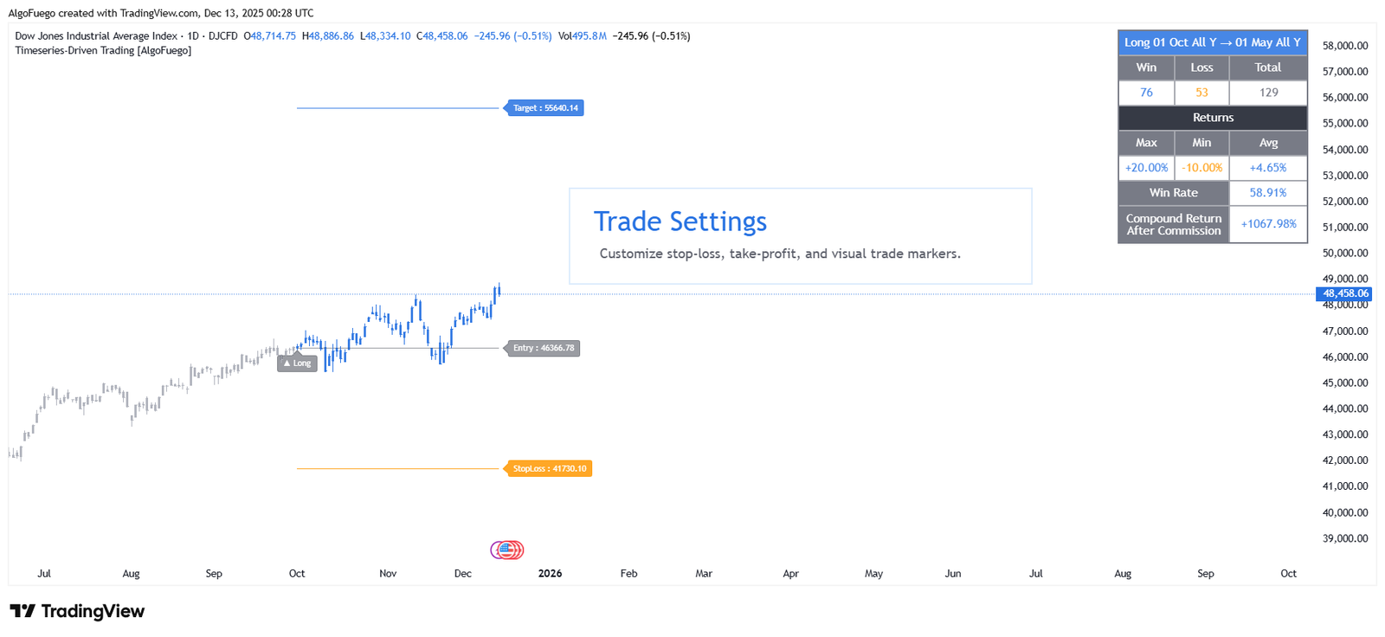Click the Returns section header in stats table
1385x637 pixels.
pyautogui.click(x=1212, y=118)
